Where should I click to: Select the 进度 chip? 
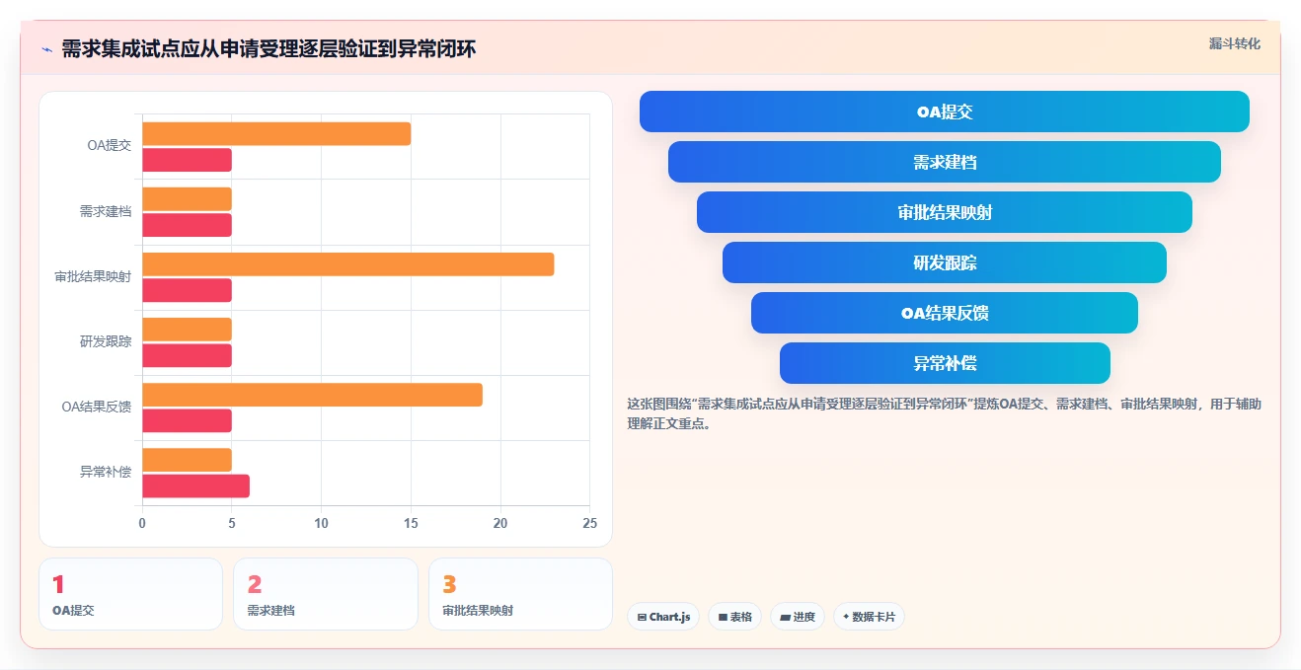(x=798, y=617)
